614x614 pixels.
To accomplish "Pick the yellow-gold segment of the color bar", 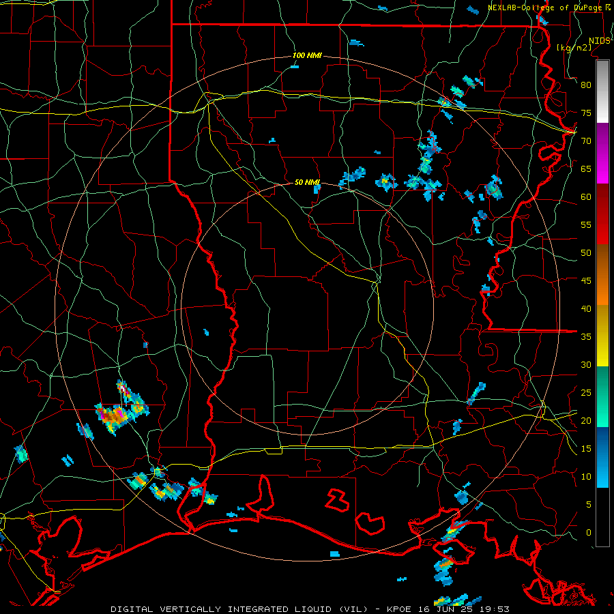I will 602,336.
